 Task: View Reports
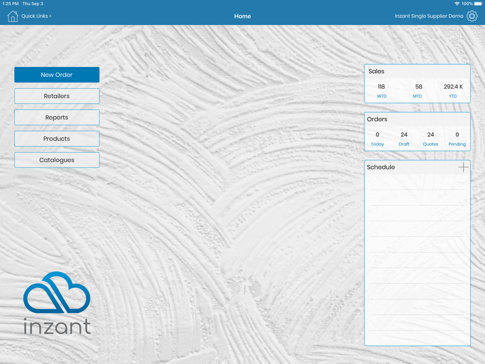coord(57,117)
